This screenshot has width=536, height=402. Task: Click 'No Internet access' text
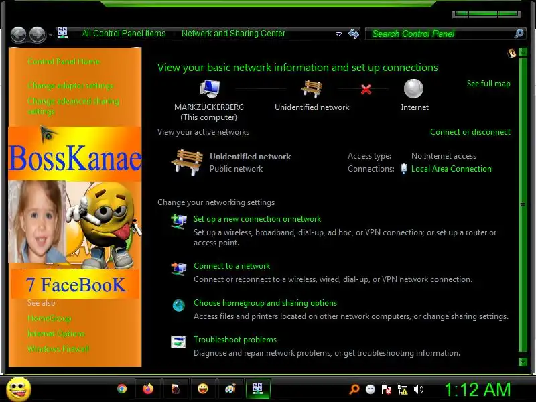(444, 156)
